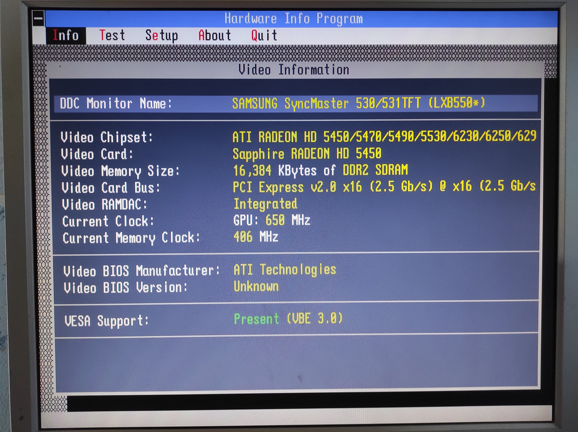The width and height of the screenshot is (578, 432).
Task: Open the About menu
Action: click(x=215, y=36)
